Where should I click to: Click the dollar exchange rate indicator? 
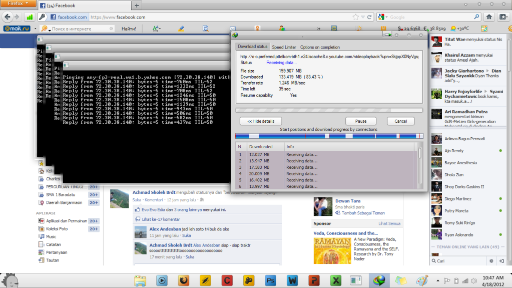coord(409,29)
